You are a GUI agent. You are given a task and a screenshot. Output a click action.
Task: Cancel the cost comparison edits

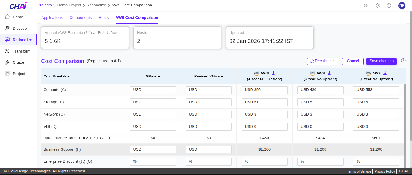pos(353,61)
